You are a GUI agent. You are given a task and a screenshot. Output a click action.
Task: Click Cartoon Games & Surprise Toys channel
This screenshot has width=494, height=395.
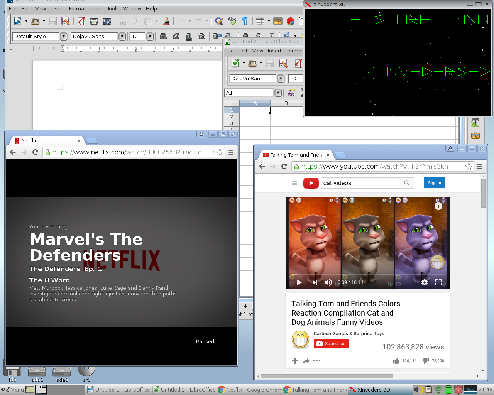[349, 334]
